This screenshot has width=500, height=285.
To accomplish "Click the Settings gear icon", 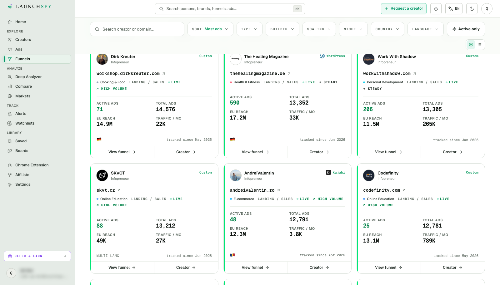I will click(x=10, y=184).
